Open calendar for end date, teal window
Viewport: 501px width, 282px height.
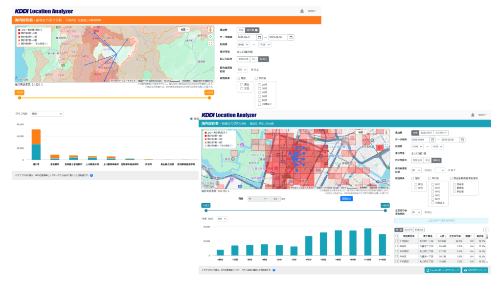(x=462, y=140)
